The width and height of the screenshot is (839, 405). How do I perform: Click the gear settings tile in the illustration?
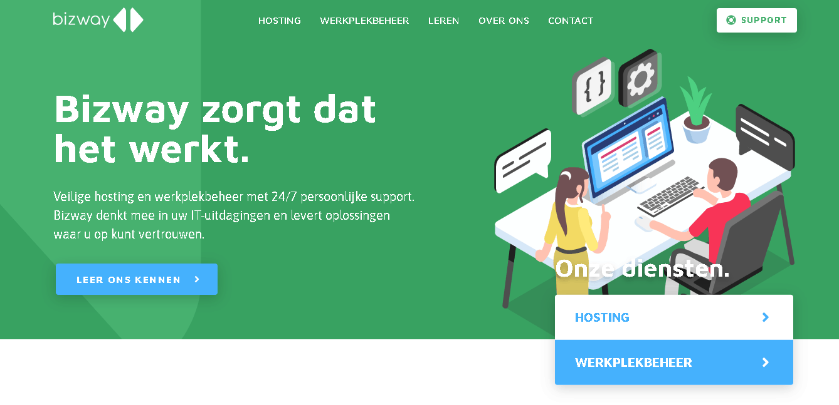[640, 78]
